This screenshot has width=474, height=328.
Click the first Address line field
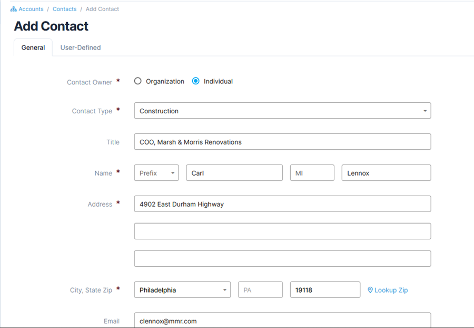click(282, 204)
